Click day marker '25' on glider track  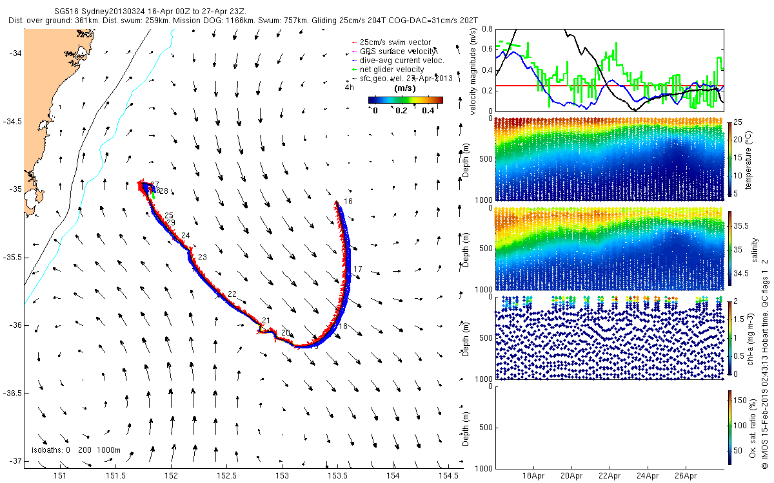(169, 215)
